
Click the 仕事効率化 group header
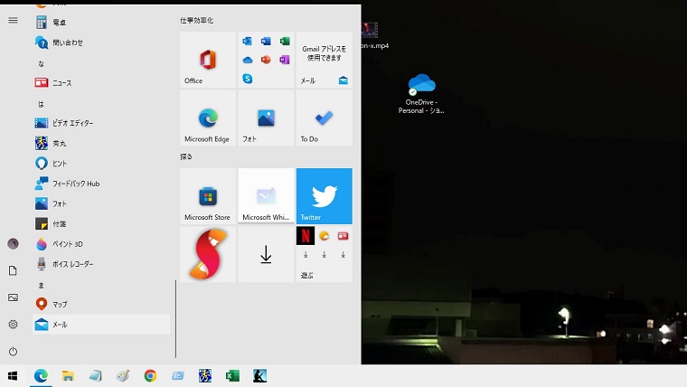[197, 20]
